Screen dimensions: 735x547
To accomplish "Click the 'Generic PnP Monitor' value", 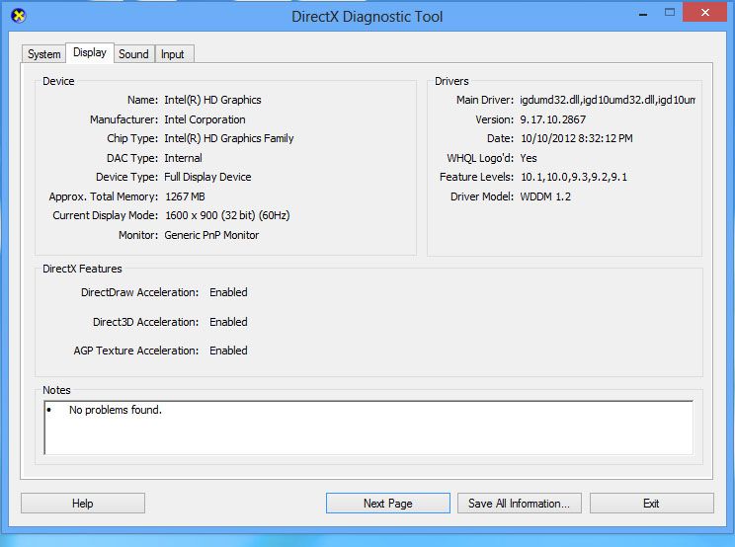I will pyautogui.click(x=211, y=235).
